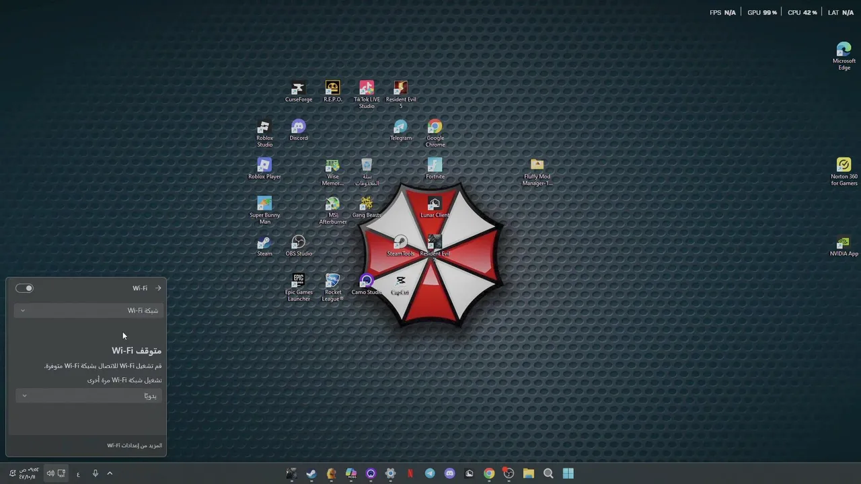Select the Telegram desktop shortcut
861x484 pixels.
click(400, 130)
